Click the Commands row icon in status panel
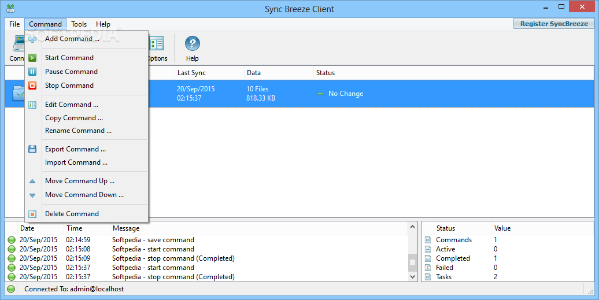Viewport: 599px width, 300px height. coord(428,240)
